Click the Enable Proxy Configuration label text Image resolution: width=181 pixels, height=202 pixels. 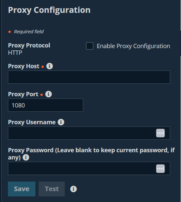click(133, 46)
